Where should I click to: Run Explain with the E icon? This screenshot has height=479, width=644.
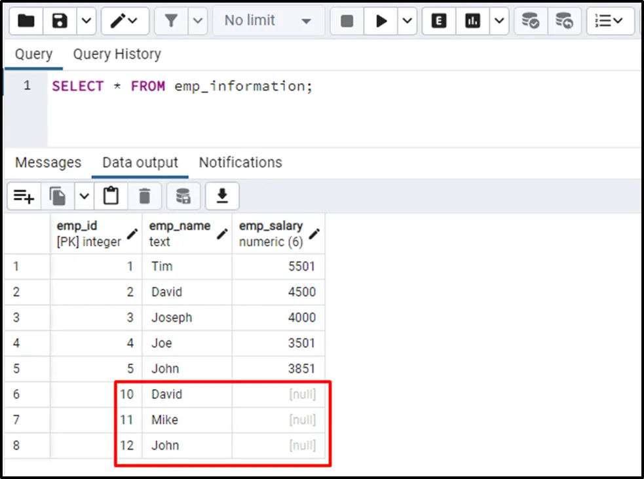pyautogui.click(x=439, y=21)
